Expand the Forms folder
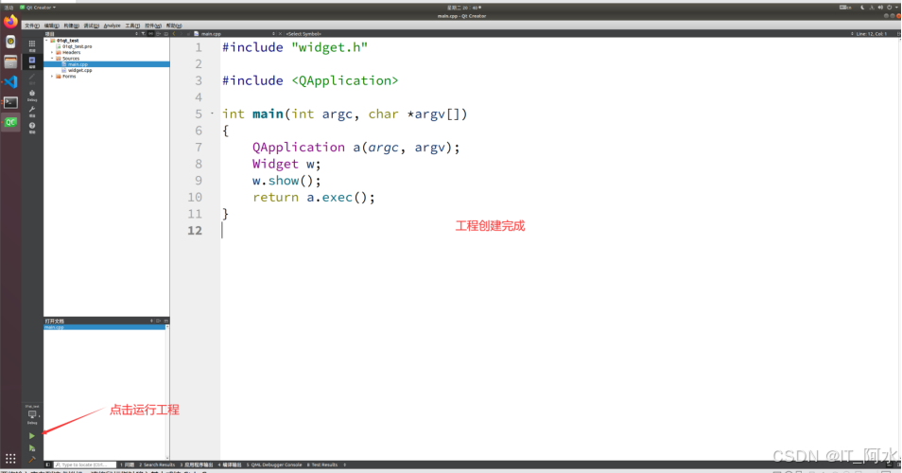Viewport: 902px width, 473px height. [x=52, y=76]
